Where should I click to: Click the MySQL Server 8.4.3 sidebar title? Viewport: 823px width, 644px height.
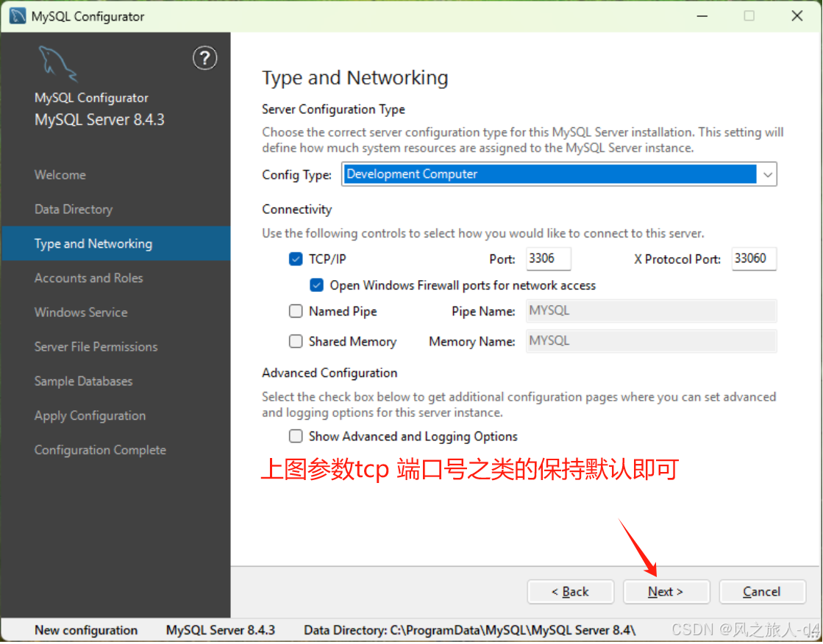tap(99, 120)
